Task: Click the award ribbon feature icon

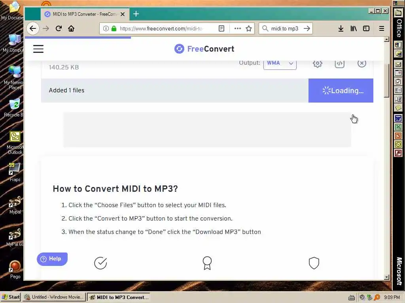Action: pos(207,263)
